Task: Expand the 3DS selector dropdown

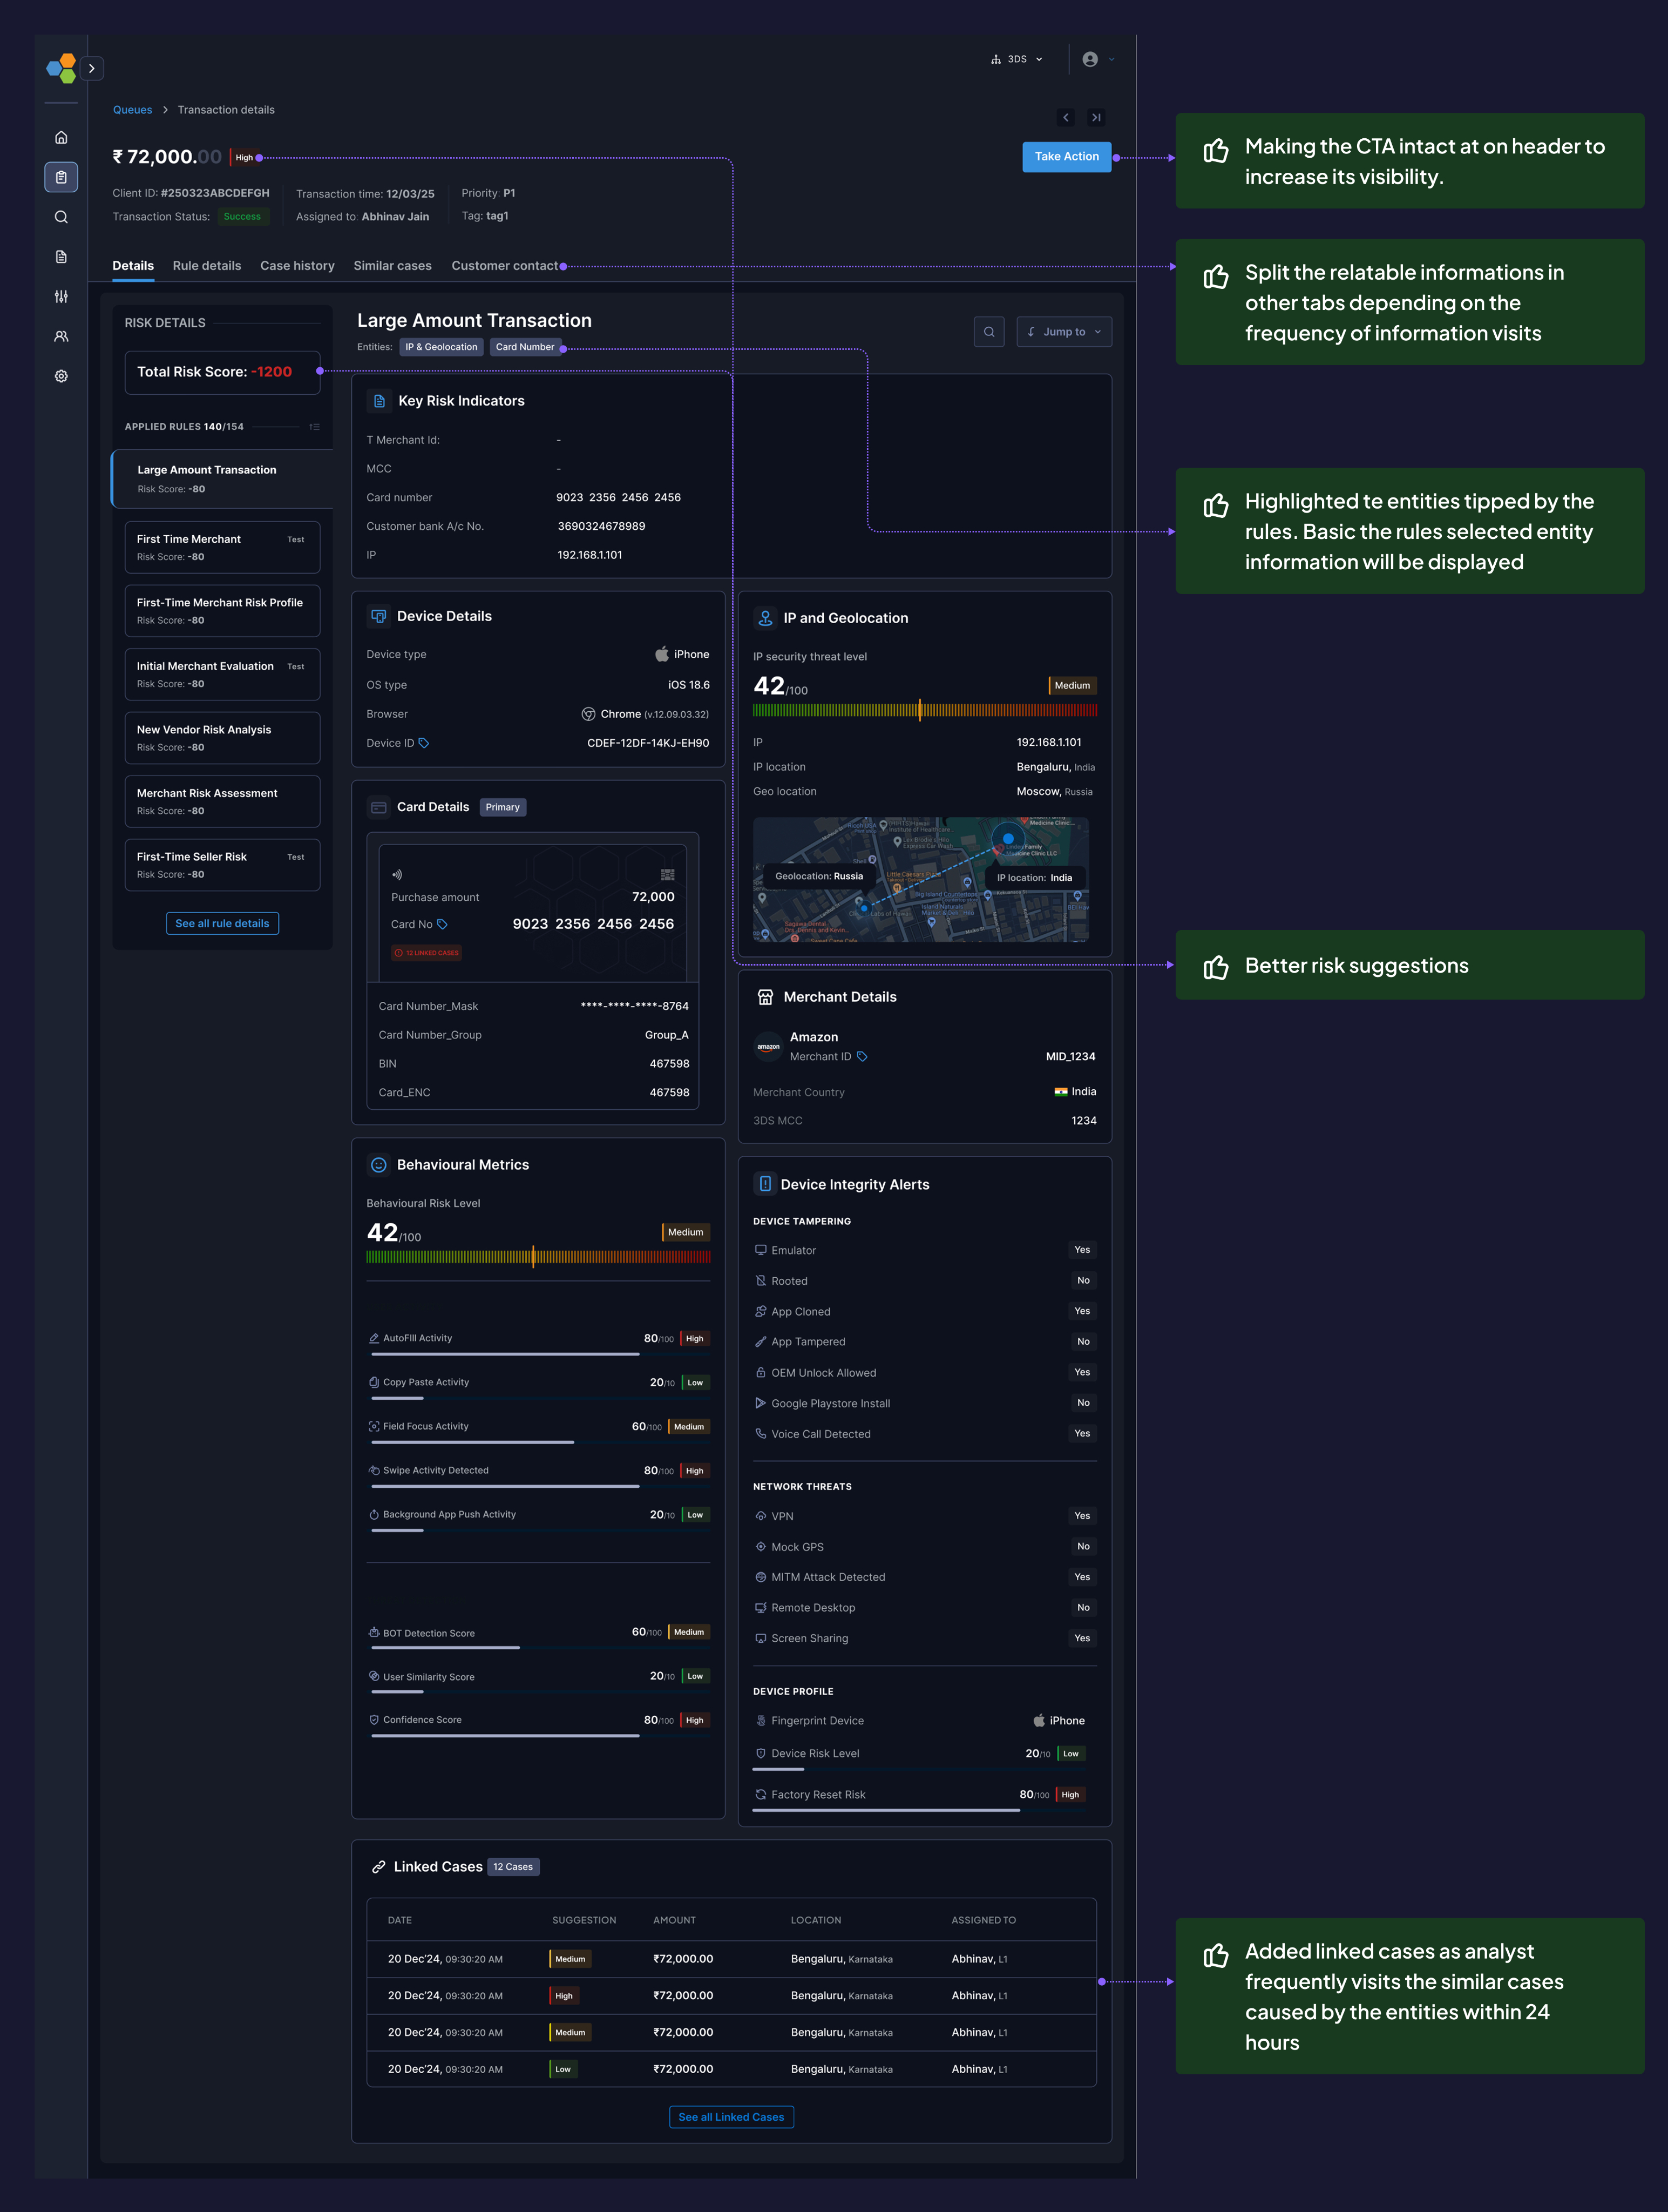Action: point(1016,60)
